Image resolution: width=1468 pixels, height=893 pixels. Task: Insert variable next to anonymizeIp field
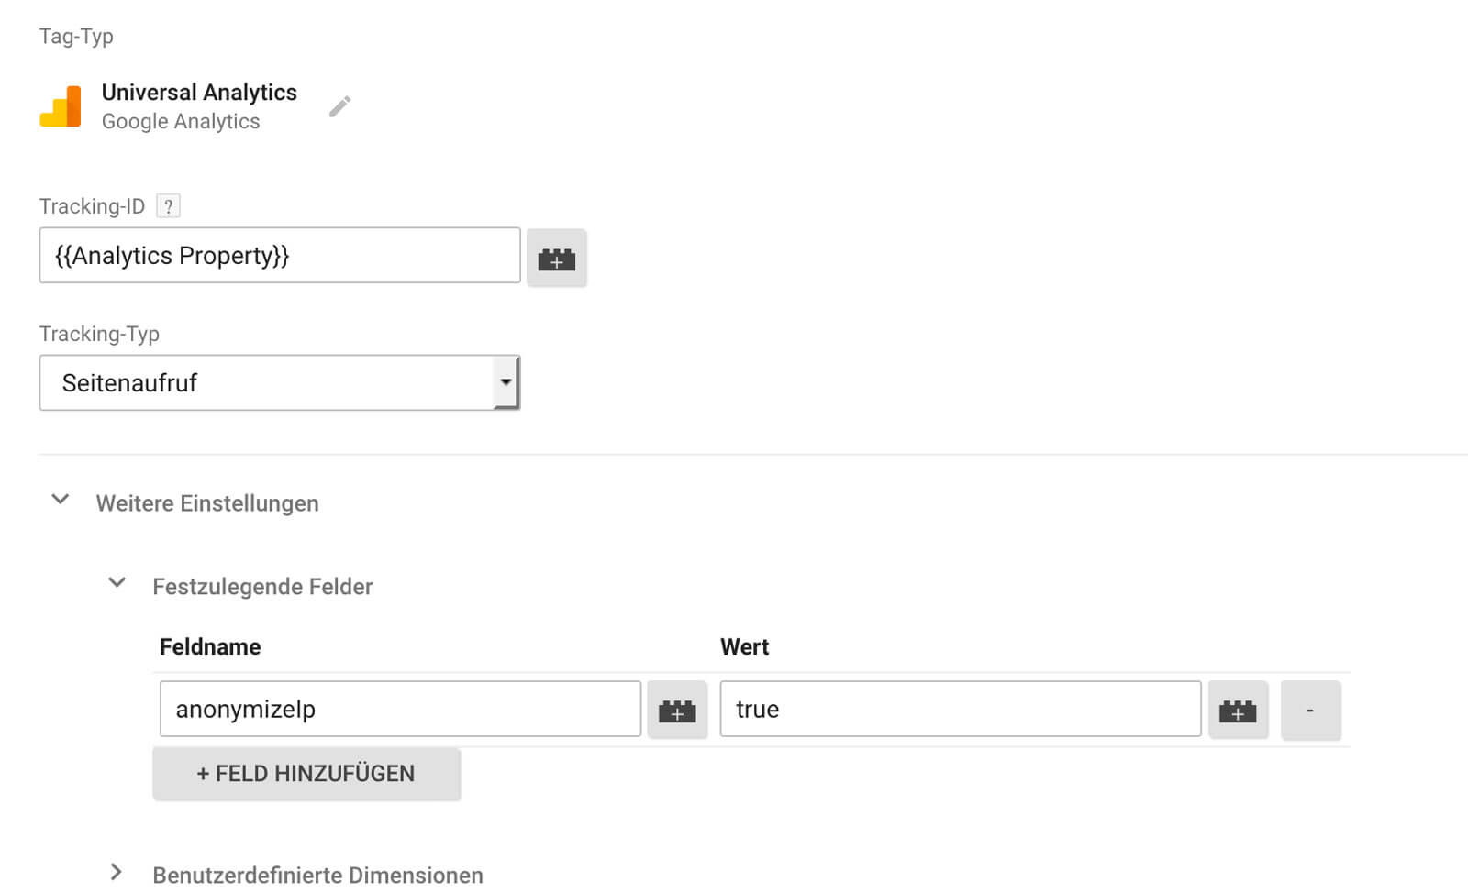click(677, 710)
